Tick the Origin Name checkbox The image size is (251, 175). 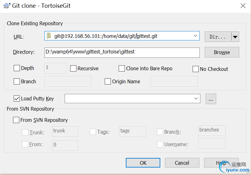(107, 81)
